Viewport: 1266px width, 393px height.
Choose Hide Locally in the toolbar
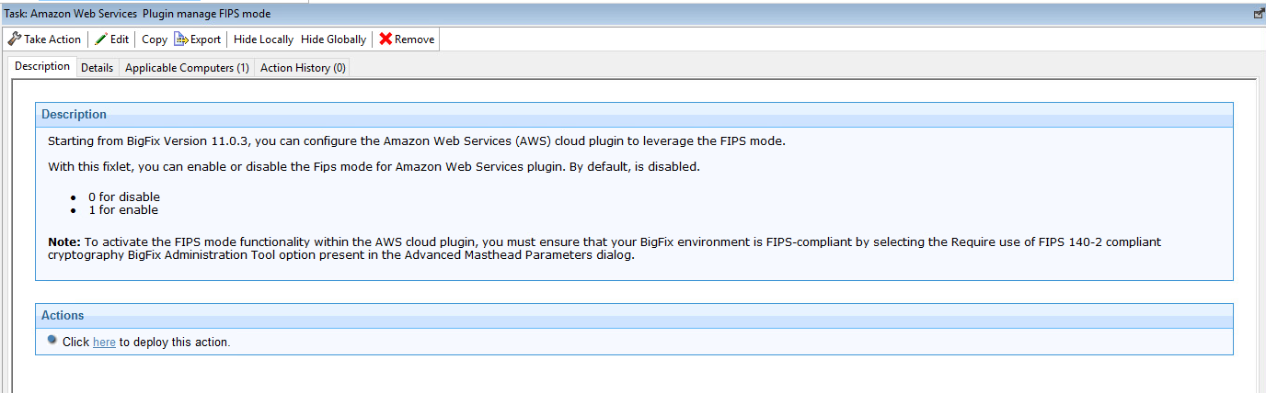(263, 39)
